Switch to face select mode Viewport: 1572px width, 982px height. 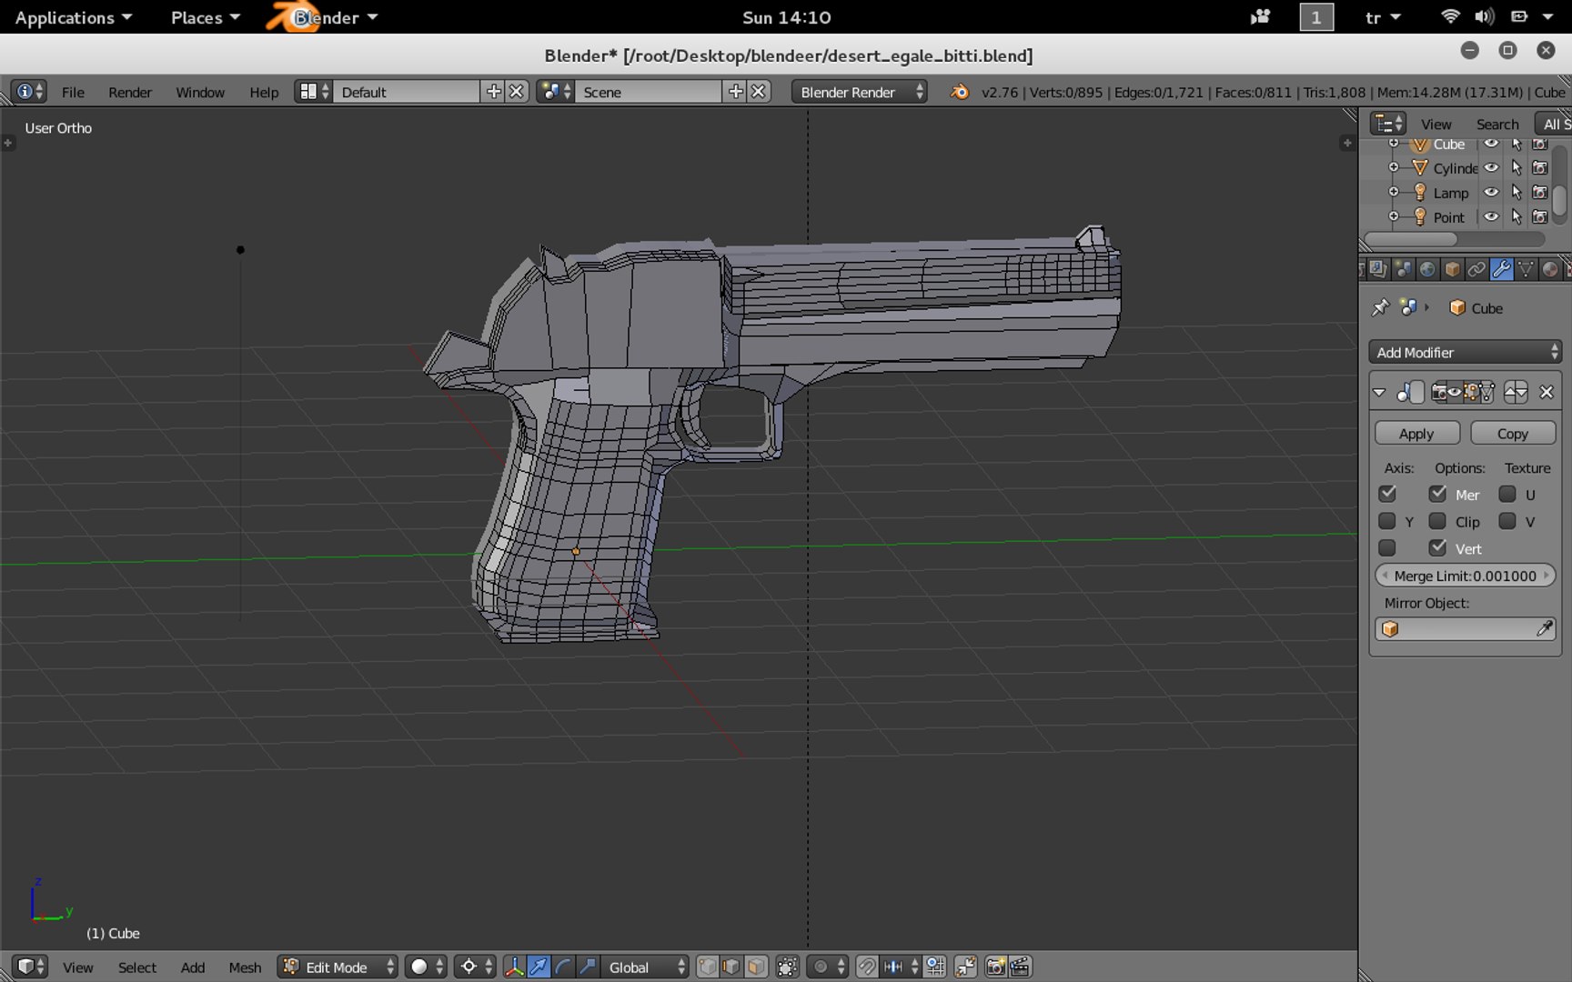(756, 967)
